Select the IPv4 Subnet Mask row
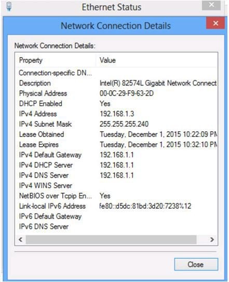 (x=116, y=124)
